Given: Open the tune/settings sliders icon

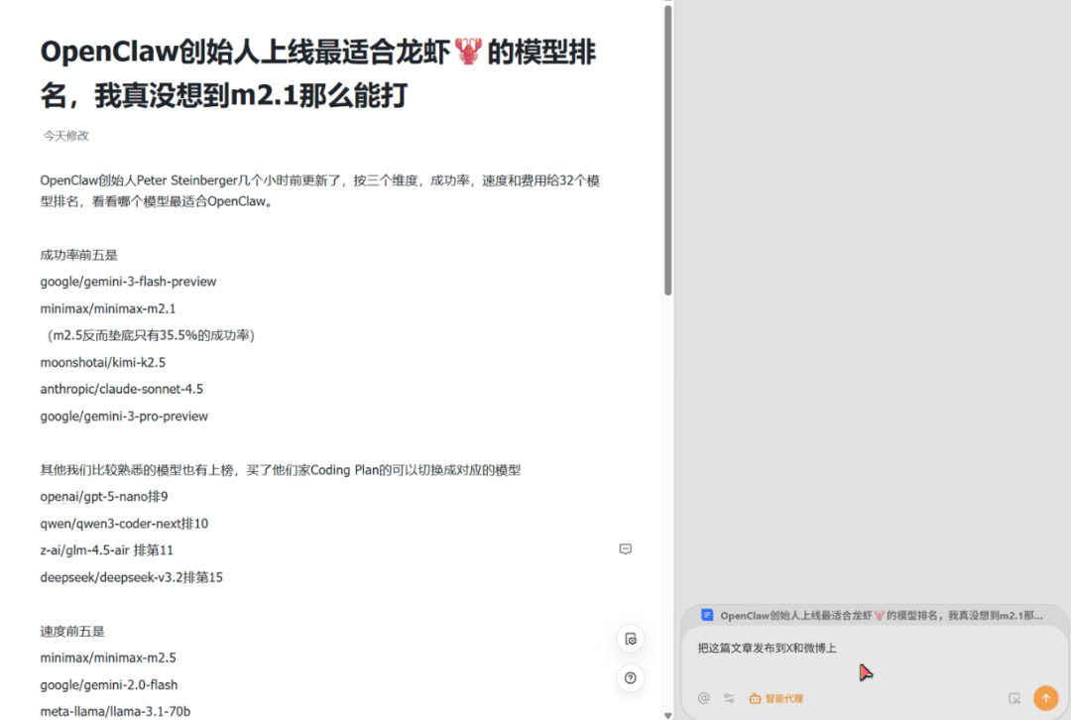Looking at the screenshot, I should click(729, 698).
